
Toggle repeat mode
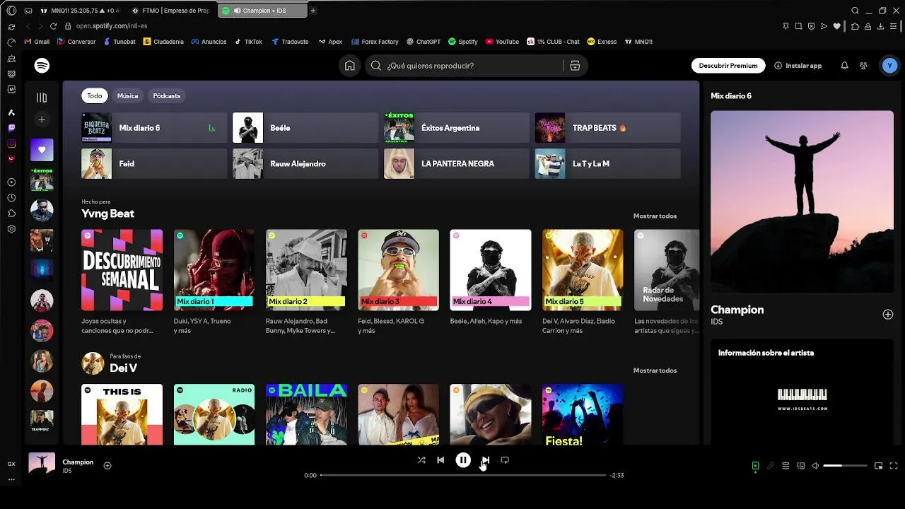pyautogui.click(x=505, y=460)
